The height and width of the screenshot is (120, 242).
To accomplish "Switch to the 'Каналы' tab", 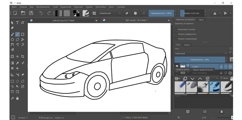I will (187, 45).
